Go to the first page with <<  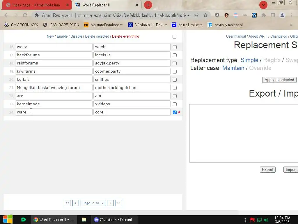coord(67,203)
